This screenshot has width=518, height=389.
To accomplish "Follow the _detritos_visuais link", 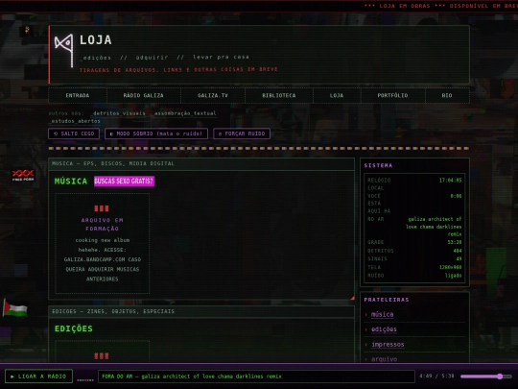I will [x=118, y=113].
